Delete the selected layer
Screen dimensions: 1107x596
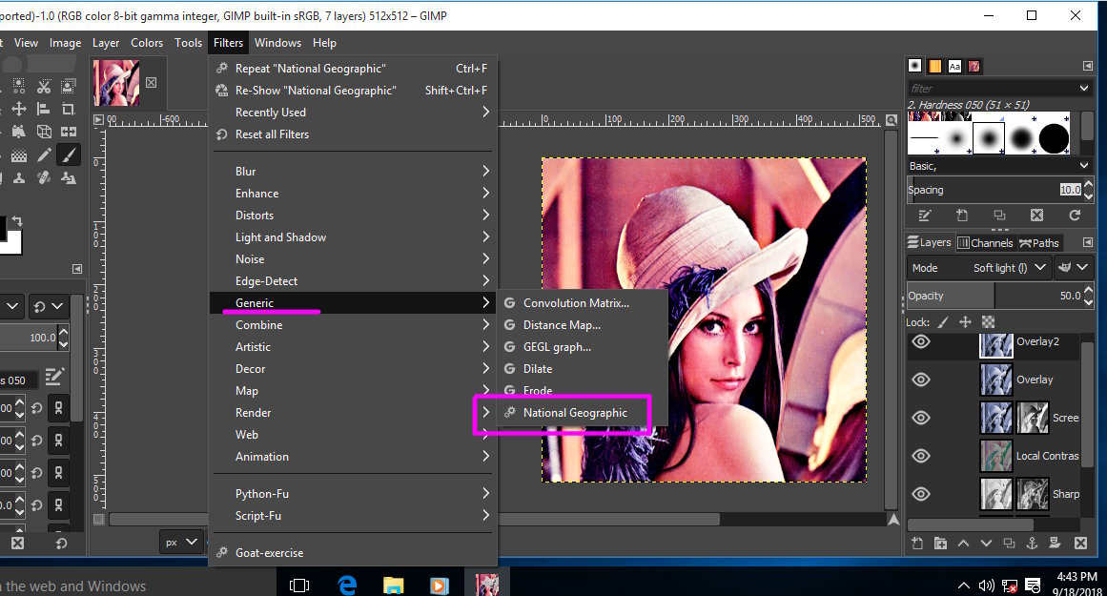point(1080,543)
